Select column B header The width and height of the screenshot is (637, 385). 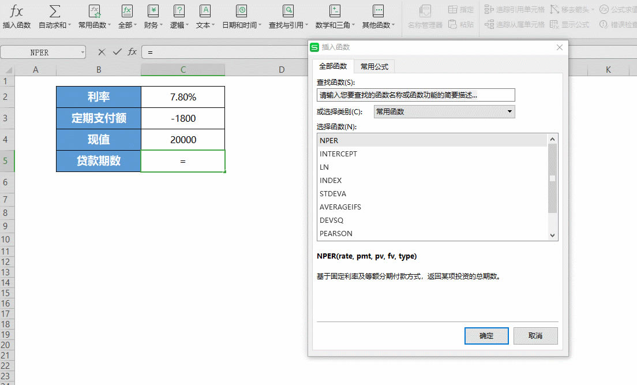99,69
